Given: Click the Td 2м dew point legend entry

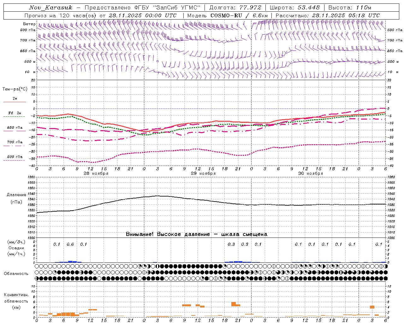Looking at the screenshot, I should (x=15, y=113).
